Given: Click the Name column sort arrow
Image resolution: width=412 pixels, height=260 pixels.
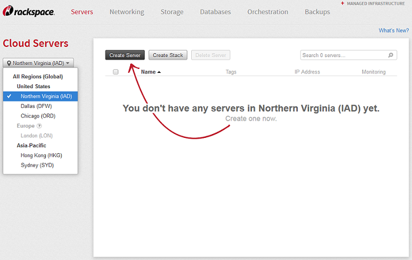Looking at the screenshot, I should 159,72.
